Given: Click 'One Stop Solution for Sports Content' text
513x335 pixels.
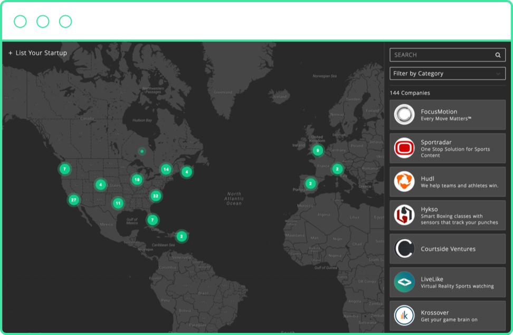Looking at the screenshot, I should click(x=455, y=152).
